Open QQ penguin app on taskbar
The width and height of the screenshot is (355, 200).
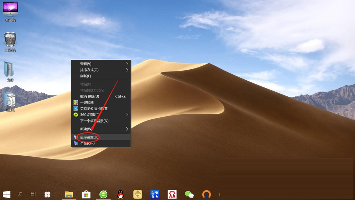[x=121, y=194]
